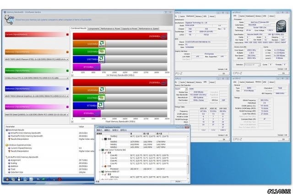Click the red cancel icon in Sandra toolbar
The width and height of the screenshot is (293, 195).
(60, 179)
